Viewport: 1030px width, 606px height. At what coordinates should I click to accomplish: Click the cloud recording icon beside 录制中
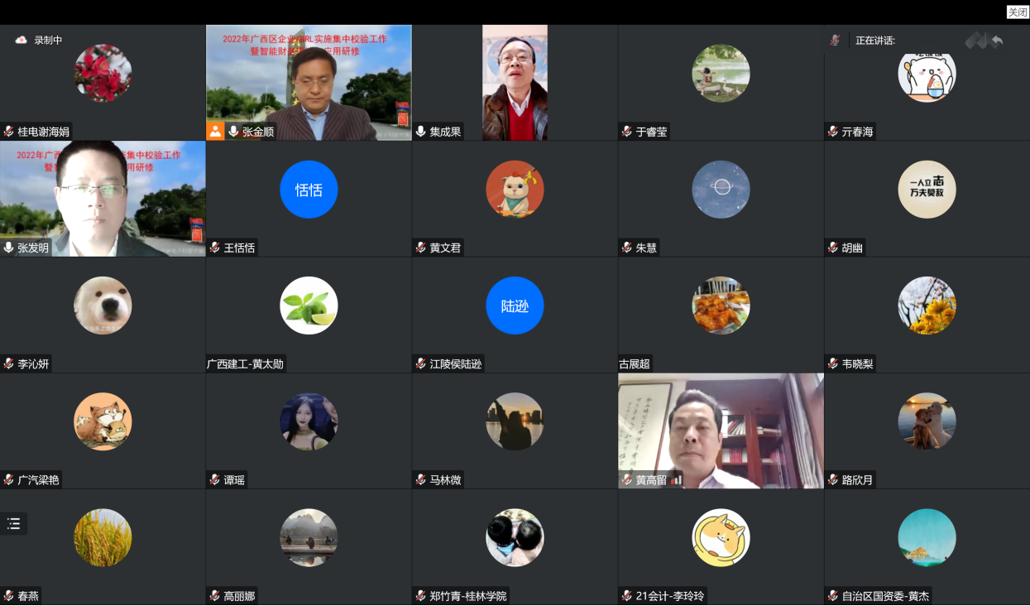[22, 40]
